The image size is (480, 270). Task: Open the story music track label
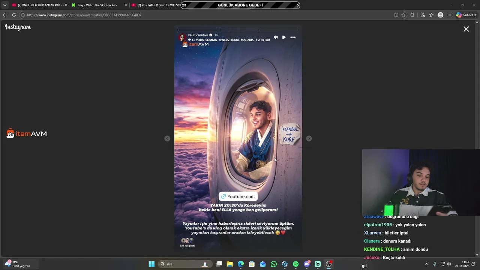(229, 40)
